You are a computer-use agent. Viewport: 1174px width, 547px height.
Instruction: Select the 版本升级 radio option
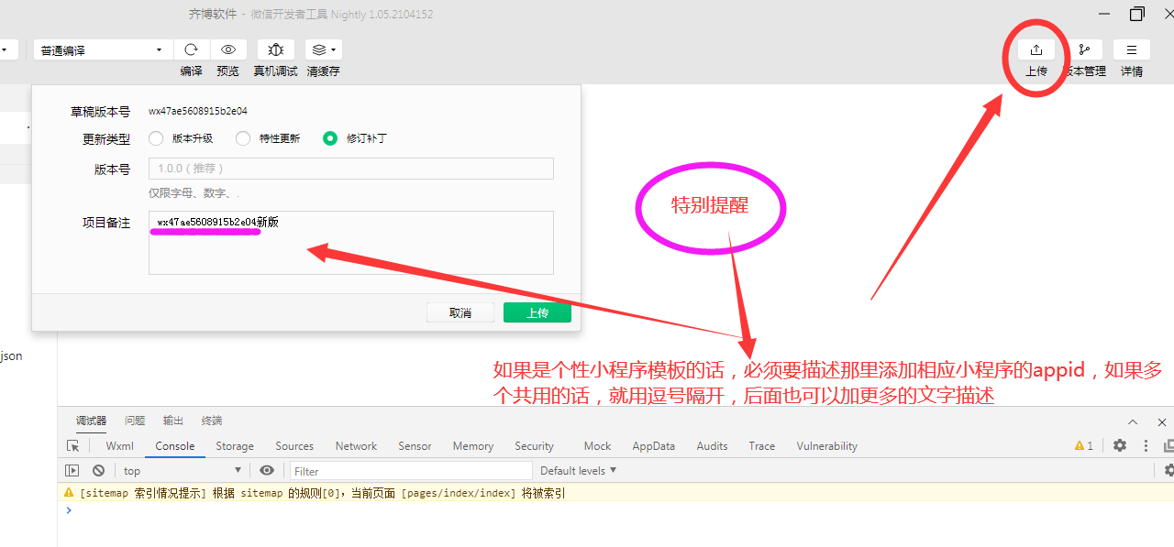(x=156, y=138)
